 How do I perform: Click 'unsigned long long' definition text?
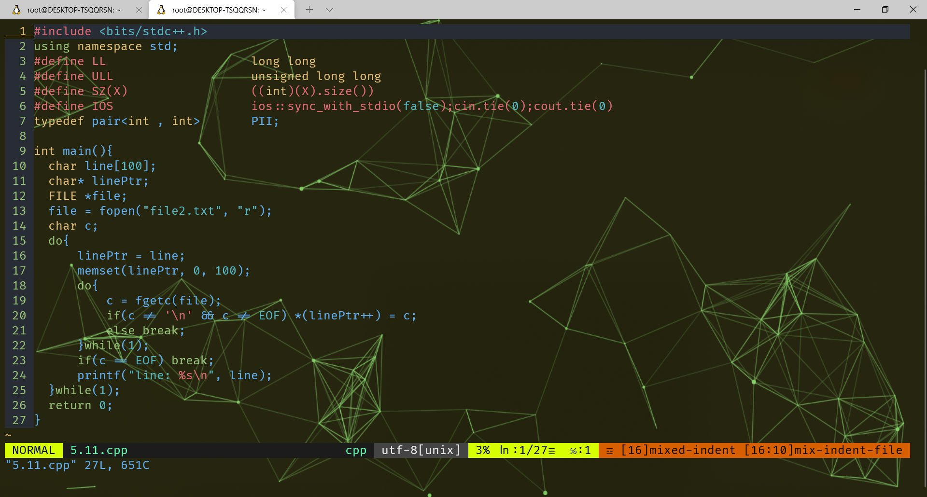pyautogui.click(x=316, y=76)
